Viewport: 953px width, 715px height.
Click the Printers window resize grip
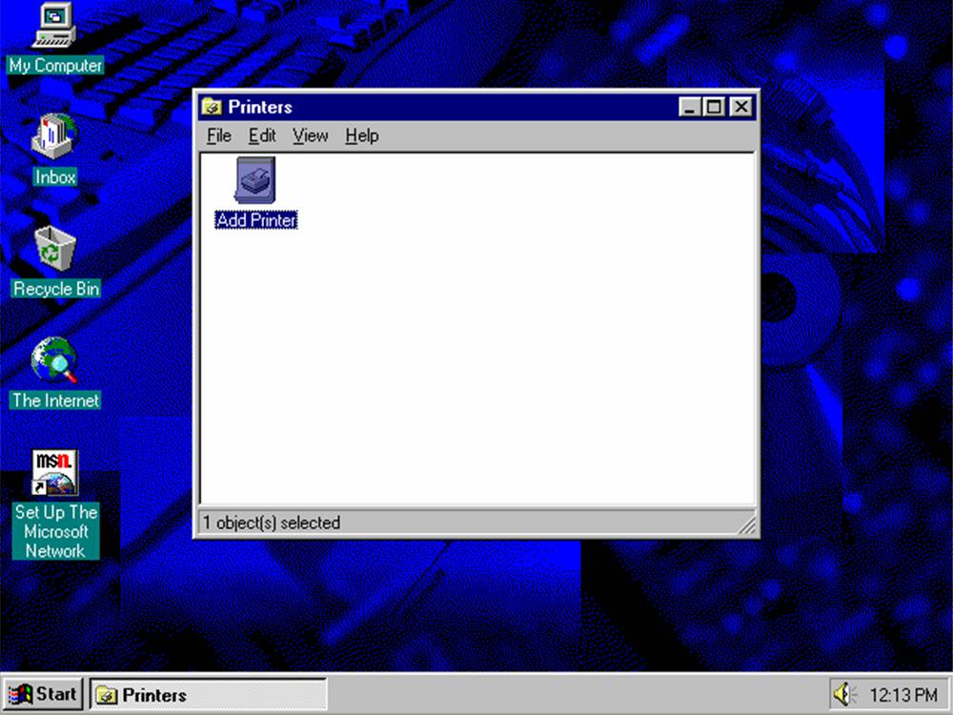point(747,524)
